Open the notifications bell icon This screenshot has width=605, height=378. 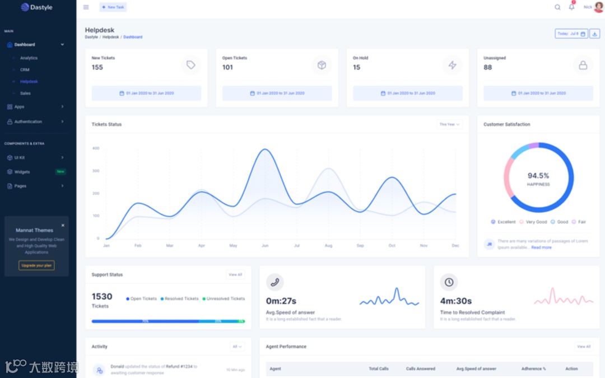pos(572,7)
